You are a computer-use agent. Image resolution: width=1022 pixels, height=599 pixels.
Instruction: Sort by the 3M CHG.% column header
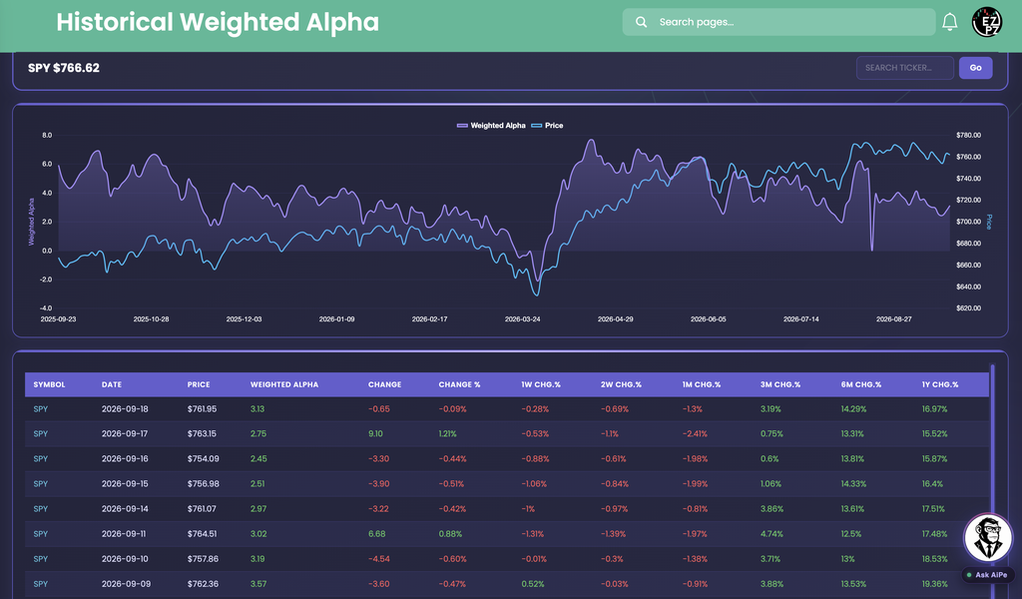[x=780, y=384]
